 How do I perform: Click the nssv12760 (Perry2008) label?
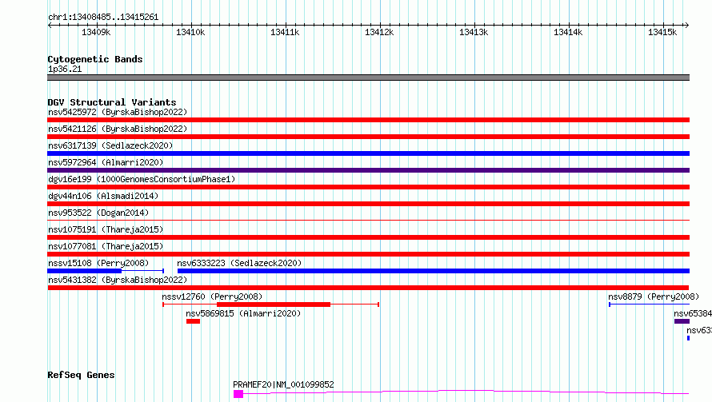[212, 297]
